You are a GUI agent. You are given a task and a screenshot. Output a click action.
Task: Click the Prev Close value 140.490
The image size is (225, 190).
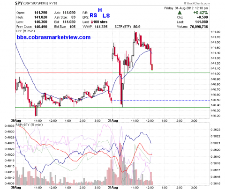point(41,27)
